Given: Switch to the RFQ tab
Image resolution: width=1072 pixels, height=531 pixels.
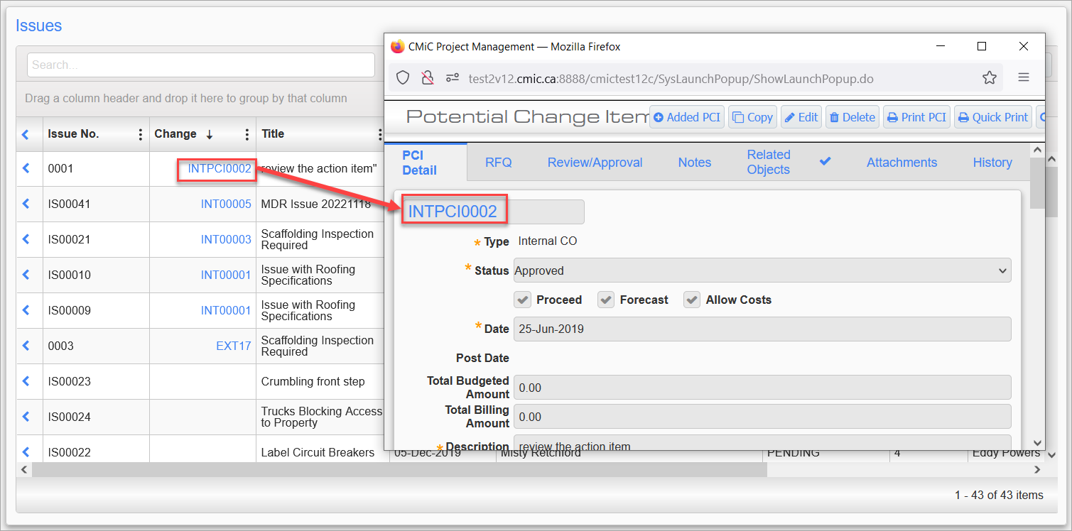Looking at the screenshot, I should [499, 163].
